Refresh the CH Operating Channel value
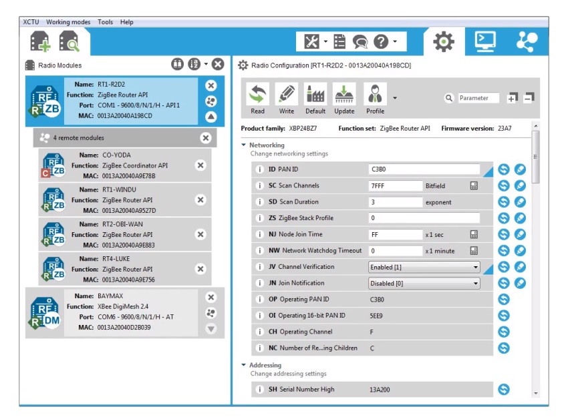Screen dimensions: 568x417 point(504,332)
